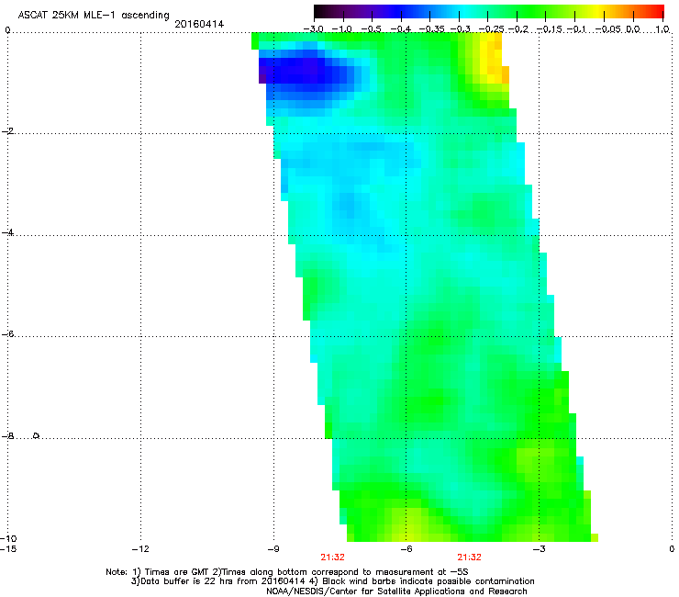Select the -0.5 color bar label
The image size is (679, 597).
coord(371,29)
